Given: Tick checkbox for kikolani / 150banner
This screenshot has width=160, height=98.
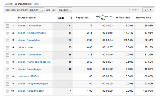Looking at the screenshot, I should coord(8,55).
